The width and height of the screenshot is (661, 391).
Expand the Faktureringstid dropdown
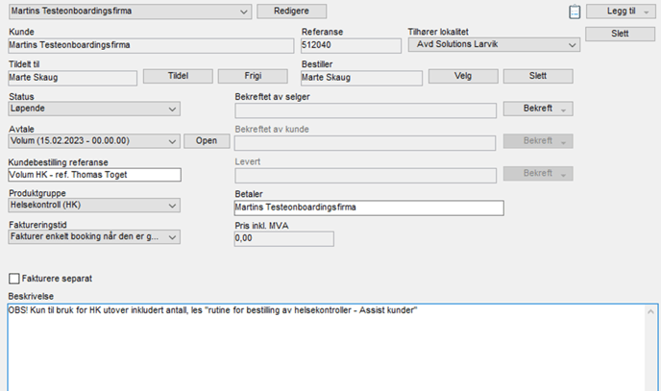(x=173, y=237)
